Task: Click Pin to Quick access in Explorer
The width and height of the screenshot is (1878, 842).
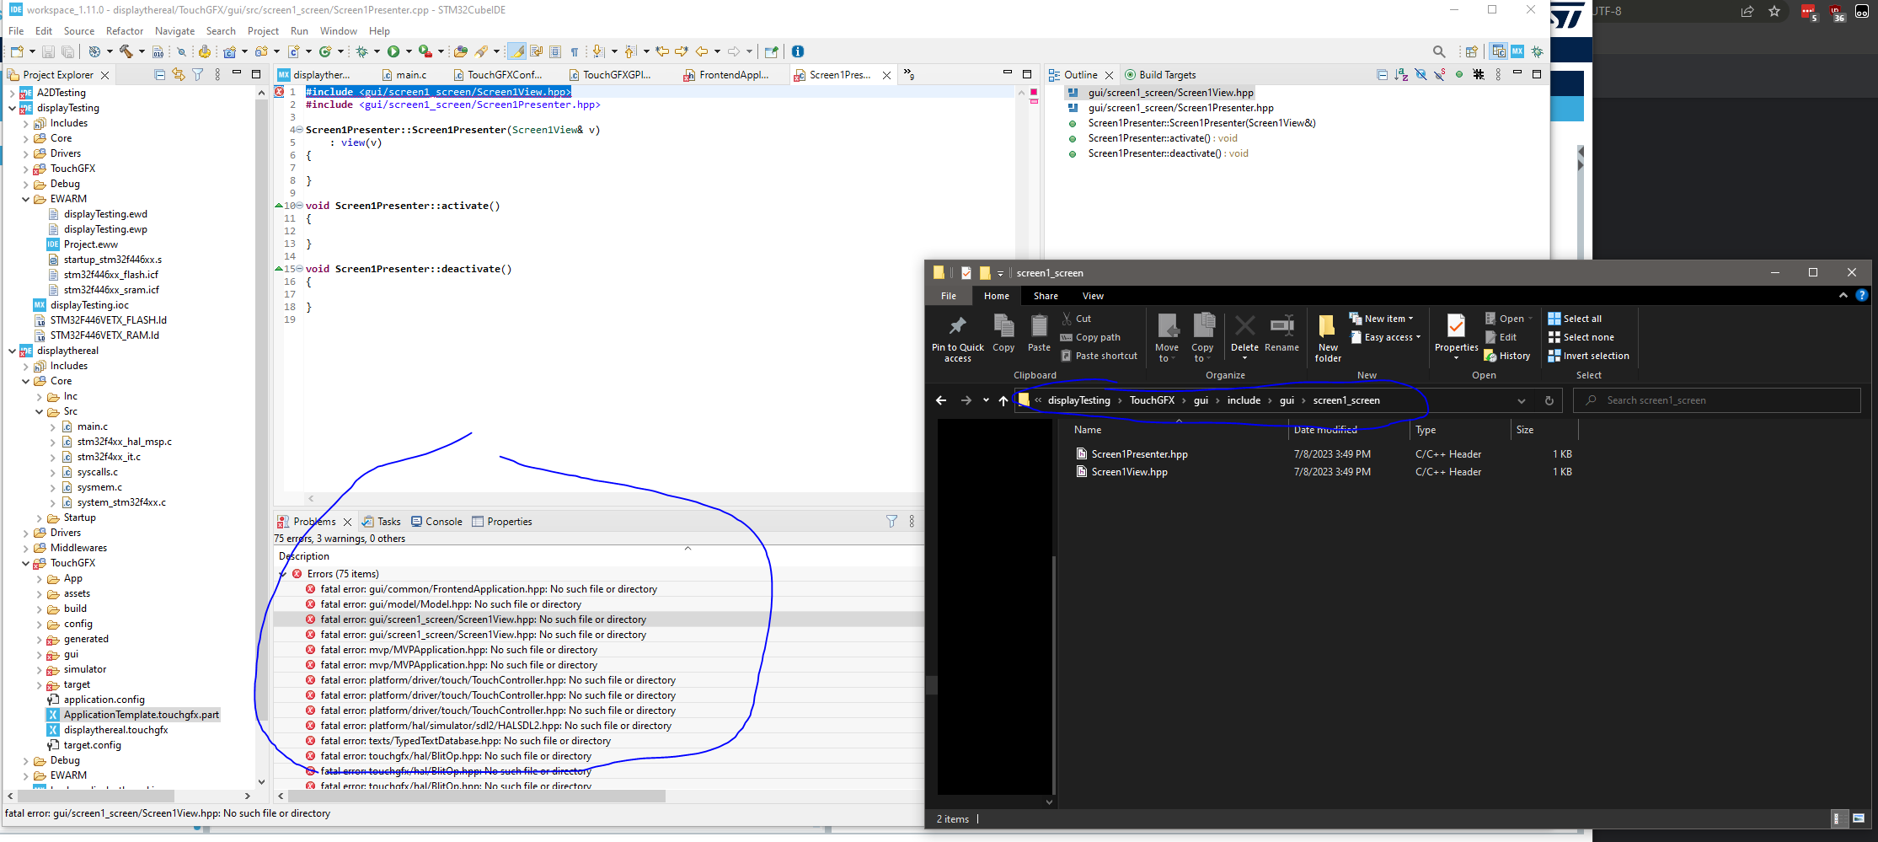Action: tap(957, 339)
